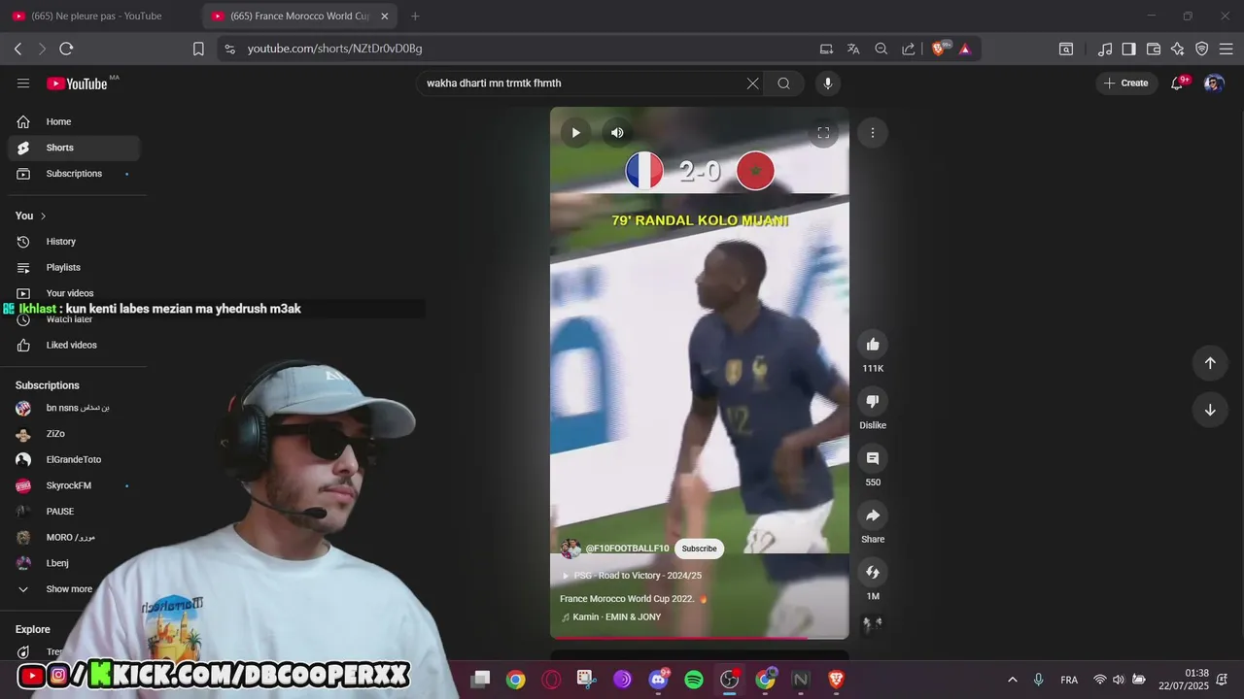Open the Brave VPN shield icon
1244x699 pixels.
point(1202,49)
